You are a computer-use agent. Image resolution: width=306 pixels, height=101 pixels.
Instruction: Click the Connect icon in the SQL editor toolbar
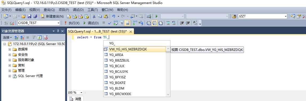coord(6,23)
